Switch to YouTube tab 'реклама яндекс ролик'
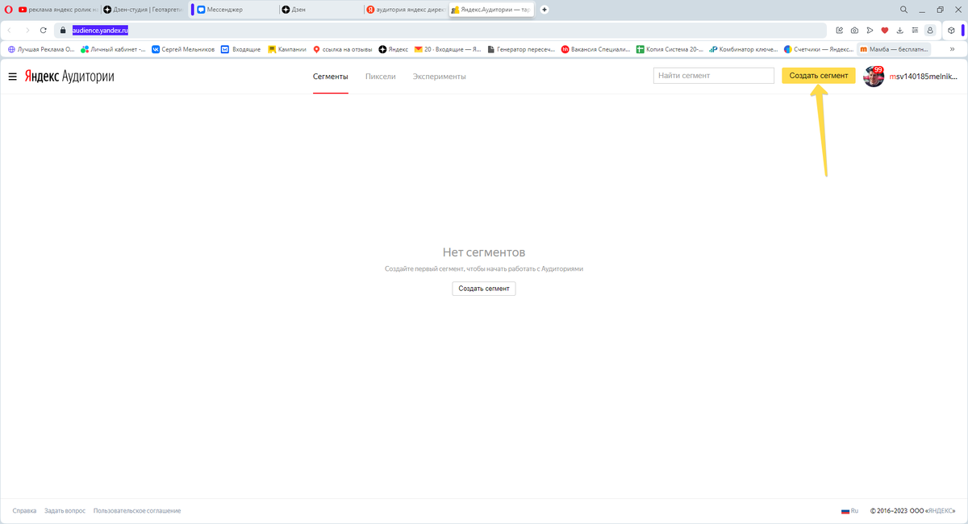This screenshot has width=968, height=524. pos(56,10)
